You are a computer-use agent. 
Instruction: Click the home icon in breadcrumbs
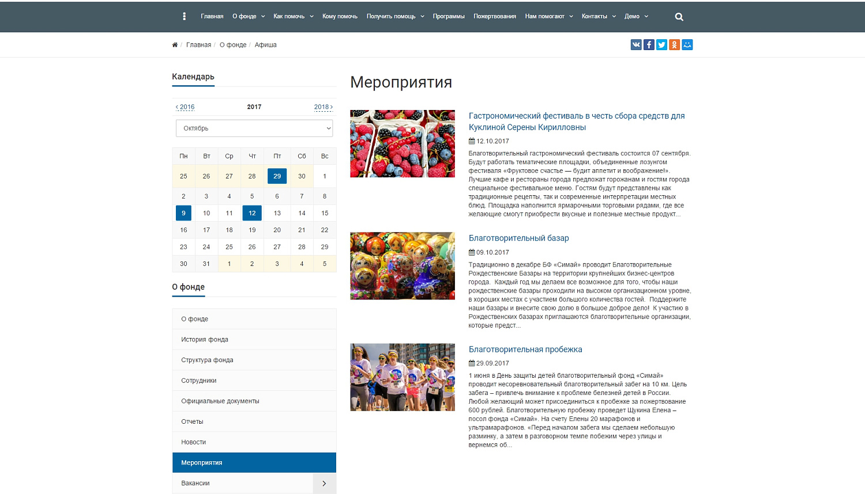[x=175, y=45]
